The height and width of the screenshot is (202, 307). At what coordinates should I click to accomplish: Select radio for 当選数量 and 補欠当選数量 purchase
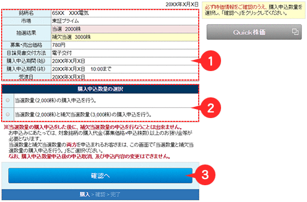click(x=8, y=114)
